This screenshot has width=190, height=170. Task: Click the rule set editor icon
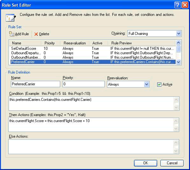11,18
